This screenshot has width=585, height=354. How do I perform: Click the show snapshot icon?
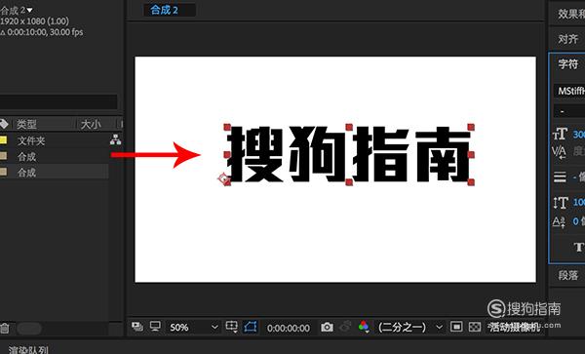pos(346,327)
